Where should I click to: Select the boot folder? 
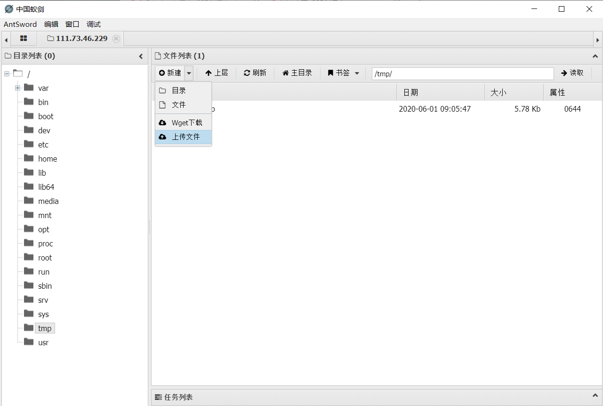coord(46,116)
